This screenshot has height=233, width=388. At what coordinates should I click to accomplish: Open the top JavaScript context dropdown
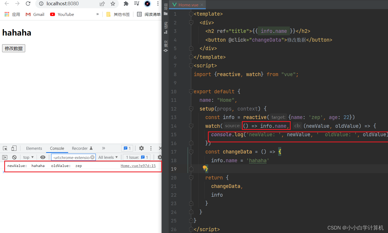point(28,157)
